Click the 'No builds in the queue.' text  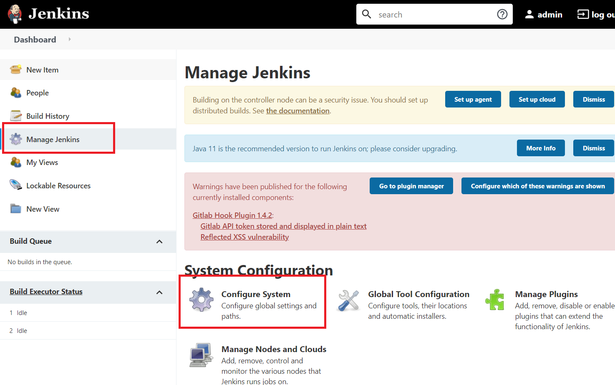tap(40, 262)
